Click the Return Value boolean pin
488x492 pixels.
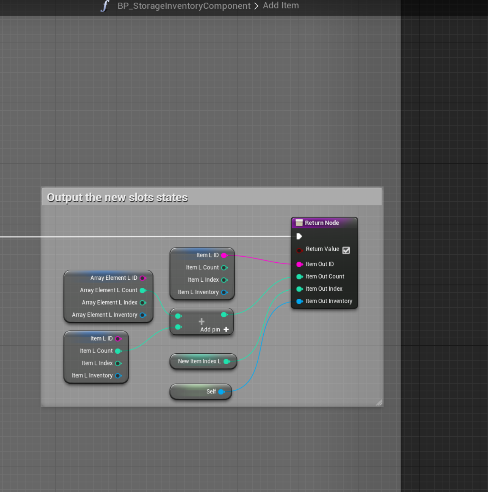click(x=299, y=250)
